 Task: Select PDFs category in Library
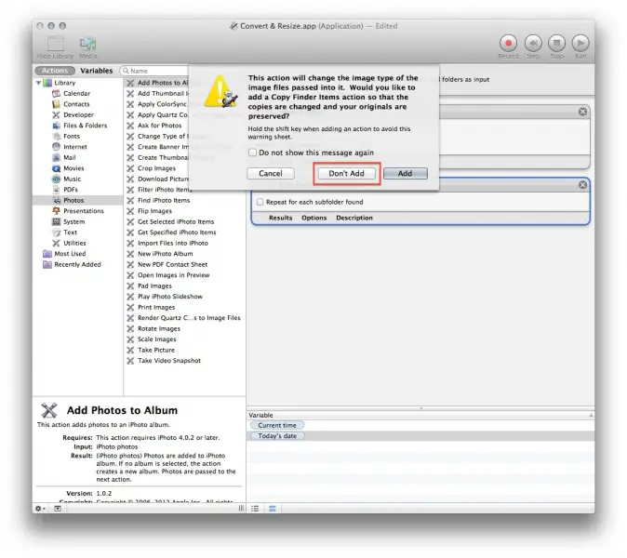click(71, 190)
